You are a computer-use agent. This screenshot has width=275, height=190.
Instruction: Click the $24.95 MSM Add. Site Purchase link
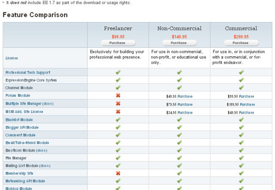pos(185,112)
